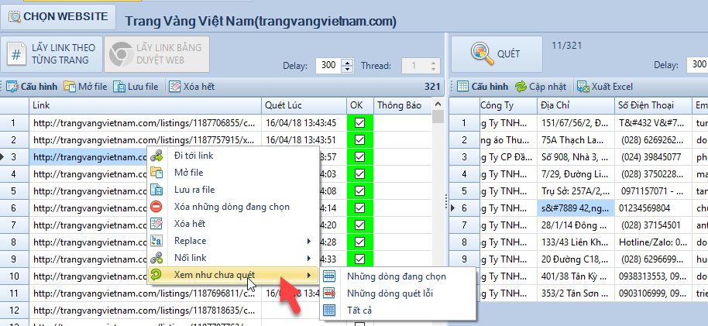Viewport: 708px width, 326px height.
Task: Open left panel Cấu hình settings
Action: (32, 87)
